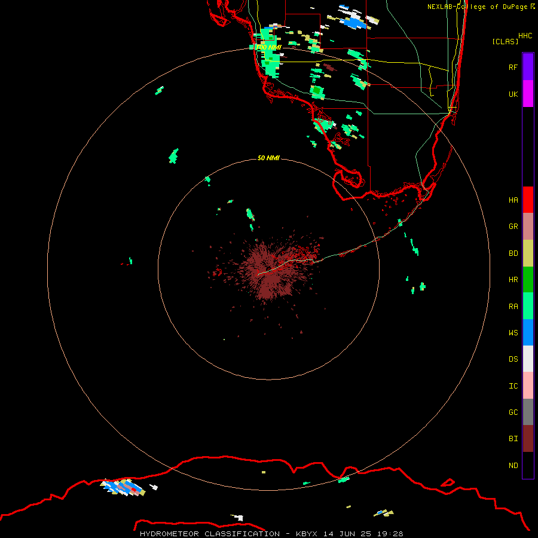Screen dimensions: 538x538
Task: Click the IC legend label
Action: [513, 386]
